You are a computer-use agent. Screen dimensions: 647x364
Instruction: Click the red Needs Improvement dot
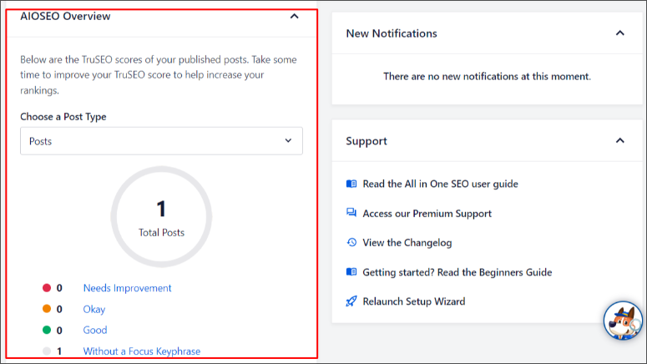click(x=47, y=288)
